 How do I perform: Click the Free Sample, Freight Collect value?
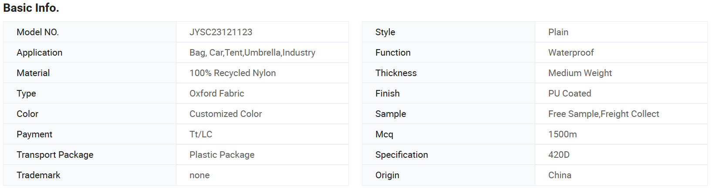pyautogui.click(x=604, y=114)
